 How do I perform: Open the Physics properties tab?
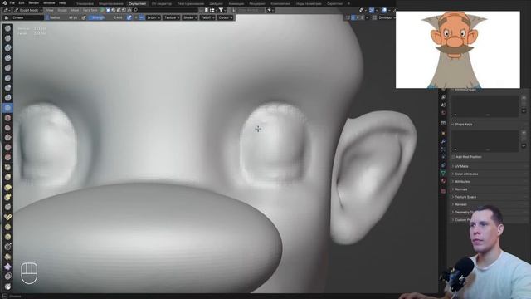pyautogui.click(x=443, y=157)
